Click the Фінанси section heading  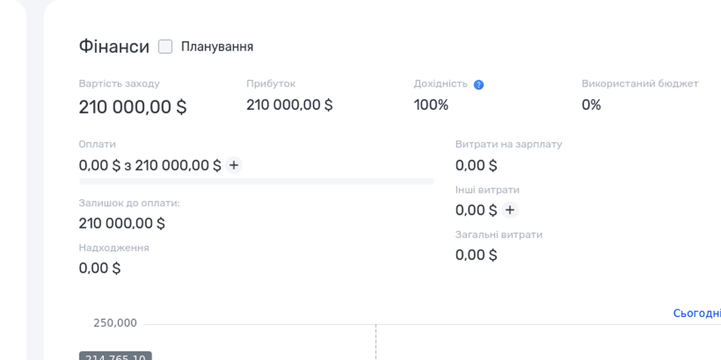pos(114,47)
